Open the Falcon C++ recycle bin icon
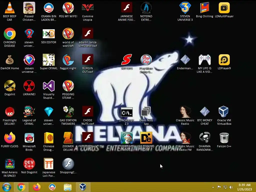This screenshot has height=192, width=256. click(224, 138)
